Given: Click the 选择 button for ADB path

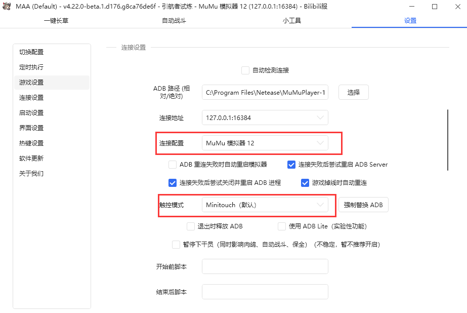Looking at the screenshot, I should click(x=353, y=92).
